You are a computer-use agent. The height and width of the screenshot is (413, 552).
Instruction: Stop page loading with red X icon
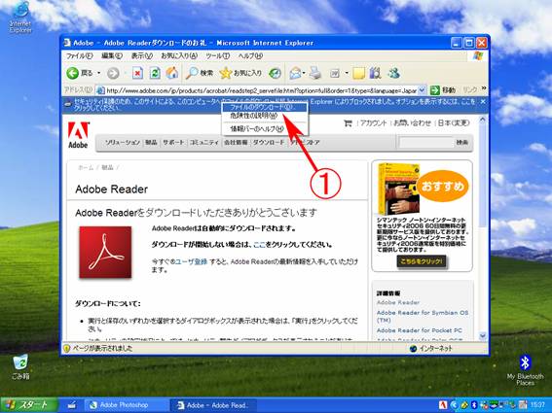[137, 73]
